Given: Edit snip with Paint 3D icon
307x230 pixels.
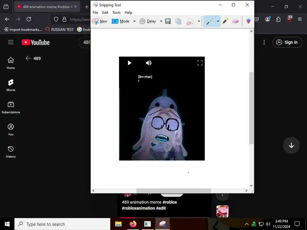Looking at the screenshot, I should click(x=249, y=21).
